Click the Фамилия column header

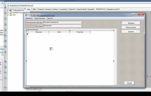39,32
